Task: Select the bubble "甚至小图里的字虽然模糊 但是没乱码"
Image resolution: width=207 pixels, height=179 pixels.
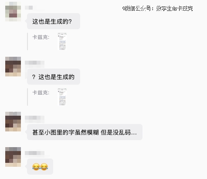Action: pos(85,132)
